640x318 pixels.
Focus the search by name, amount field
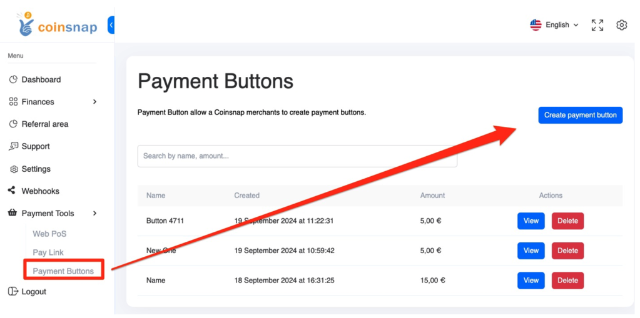(x=297, y=156)
